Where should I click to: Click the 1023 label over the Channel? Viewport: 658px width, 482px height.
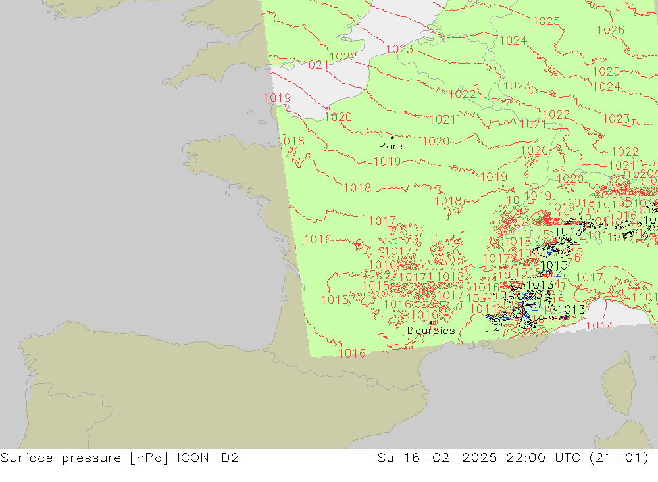click(399, 49)
